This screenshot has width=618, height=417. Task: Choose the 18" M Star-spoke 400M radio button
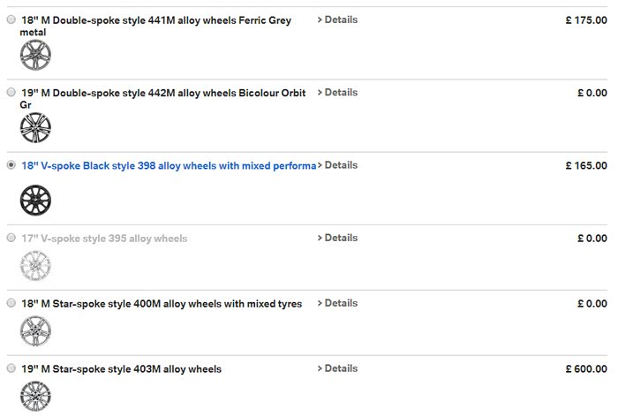(11, 303)
